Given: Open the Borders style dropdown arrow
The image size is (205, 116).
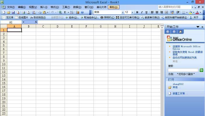Looking at the screenshot, I should point(187,12).
